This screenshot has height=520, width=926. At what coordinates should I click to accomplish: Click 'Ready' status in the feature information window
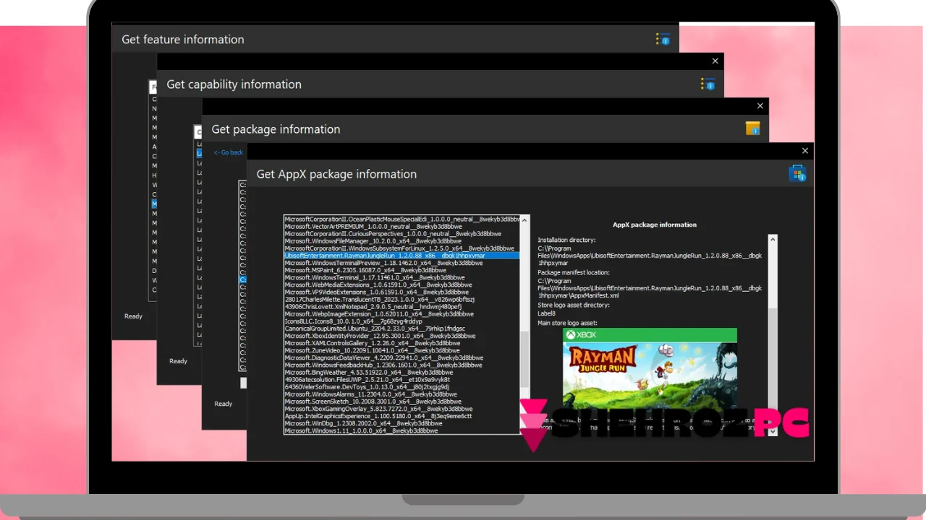point(133,316)
